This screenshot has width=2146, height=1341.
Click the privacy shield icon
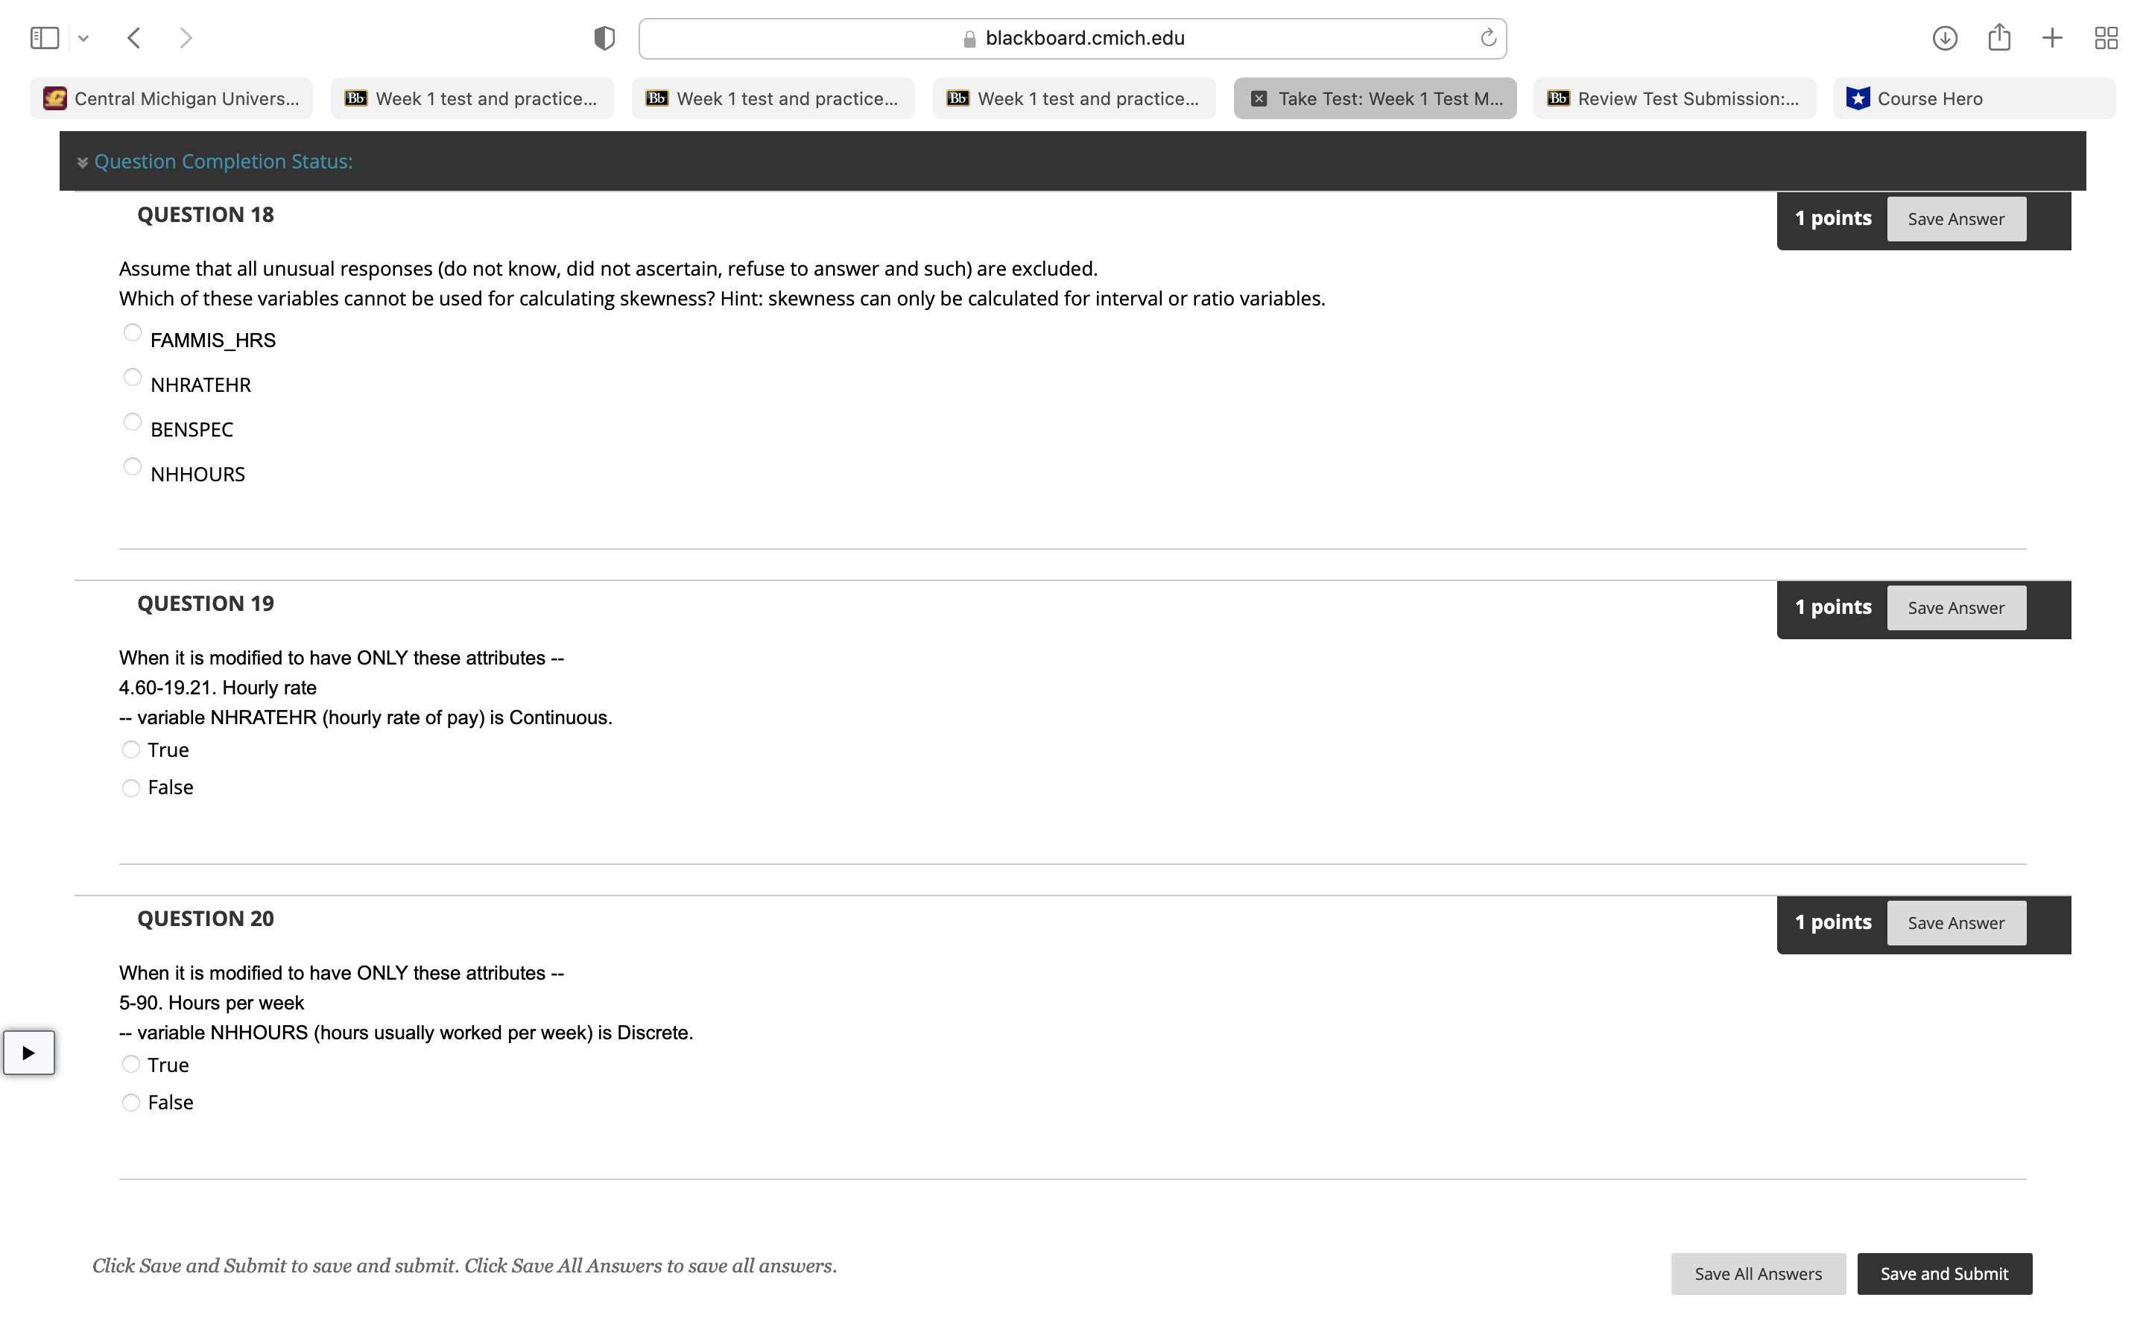point(604,38)
